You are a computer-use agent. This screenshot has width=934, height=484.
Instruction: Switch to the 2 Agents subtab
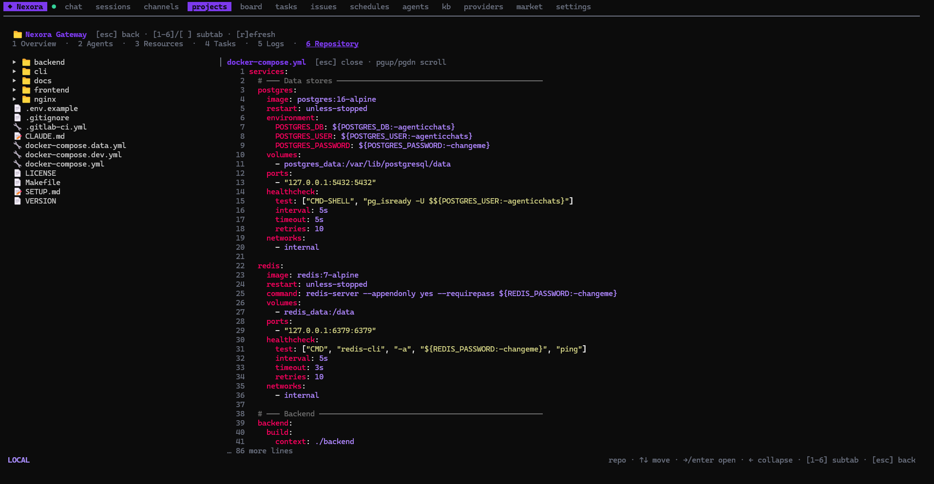click(95, 44)
